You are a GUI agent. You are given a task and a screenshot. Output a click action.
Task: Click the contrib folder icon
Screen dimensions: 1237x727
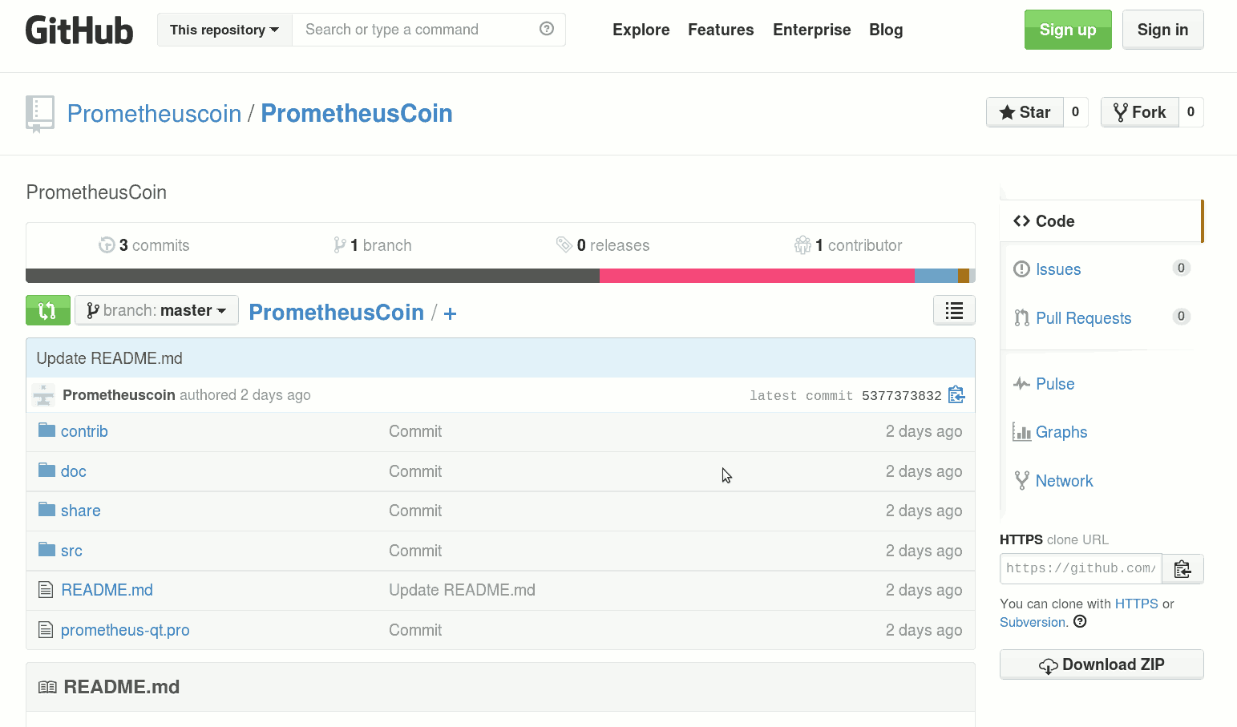(x=46, y=430)
